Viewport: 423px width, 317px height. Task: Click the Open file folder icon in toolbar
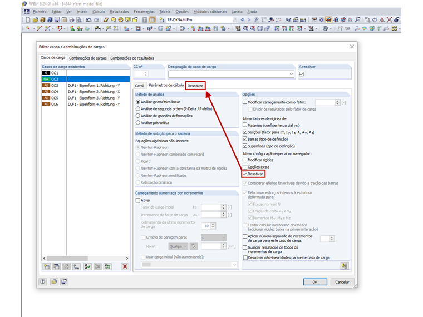pyautogui.click(x=35, y=19)
